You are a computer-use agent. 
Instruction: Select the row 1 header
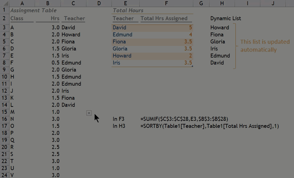4,10
